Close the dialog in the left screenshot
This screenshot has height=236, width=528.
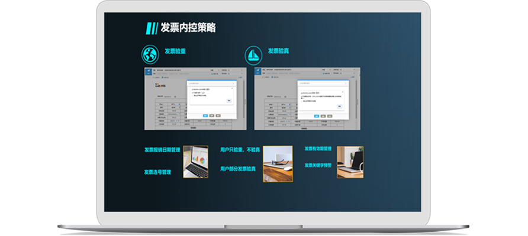click(232, 83)
